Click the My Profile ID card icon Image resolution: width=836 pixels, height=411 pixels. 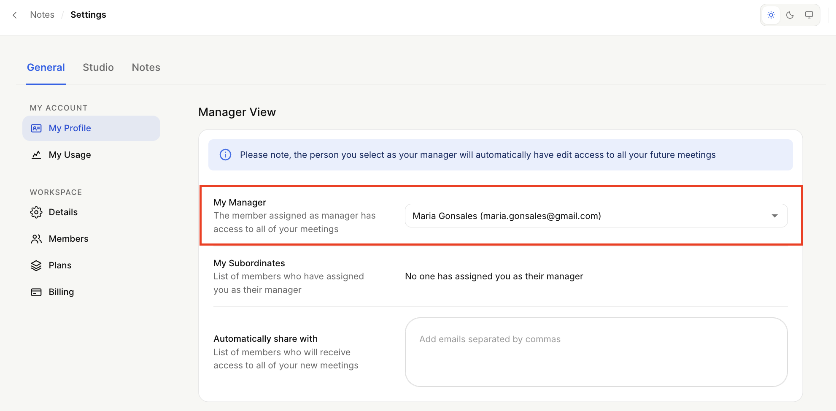(36, 128)
